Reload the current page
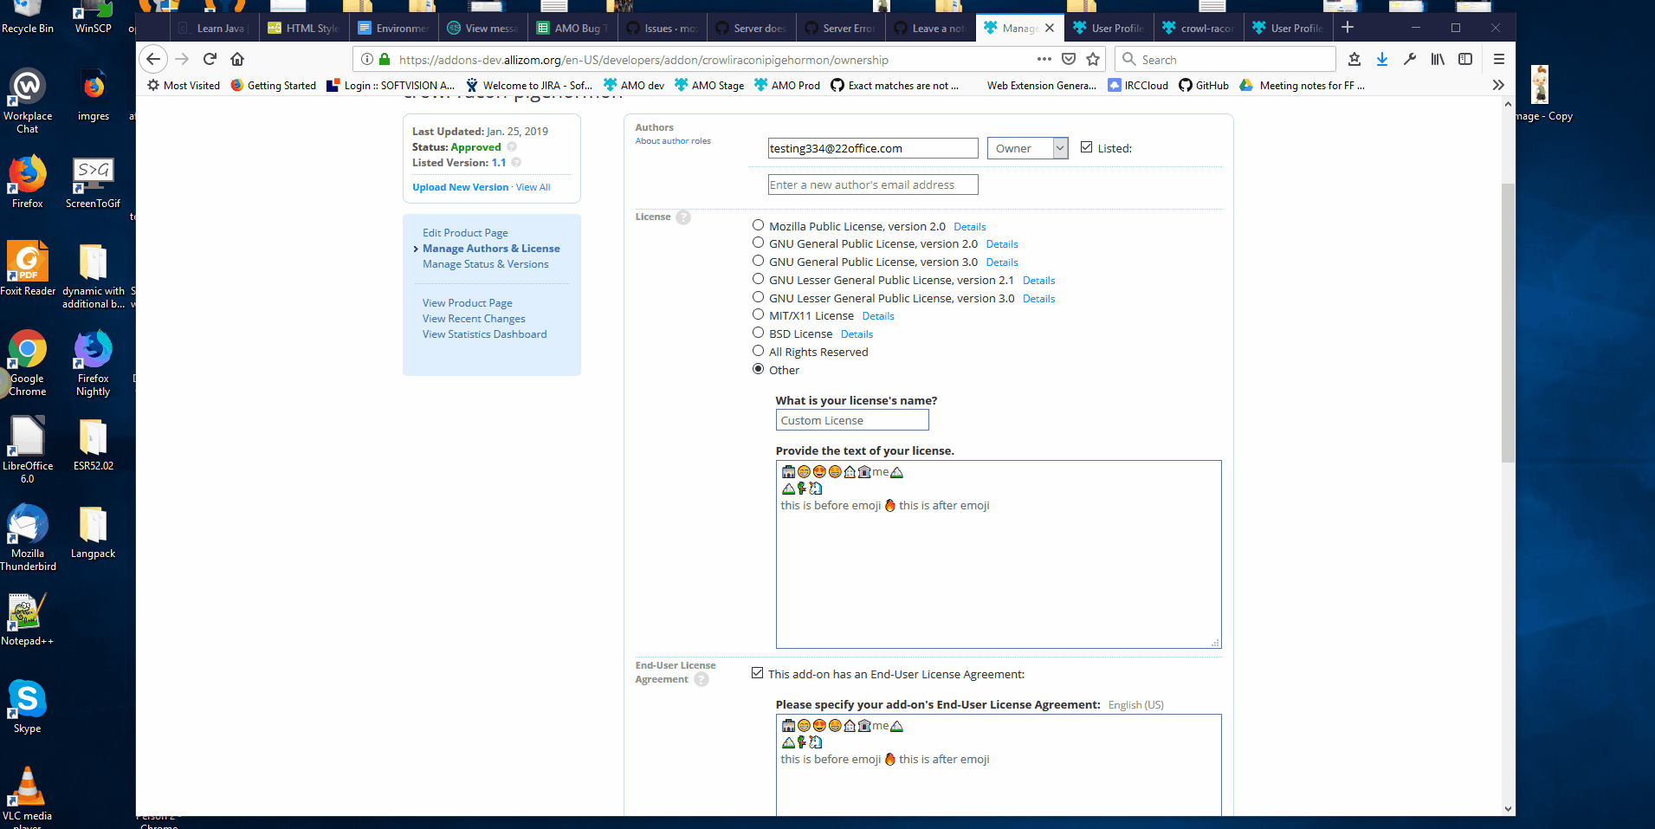The height and width of the screenshot is (829, 1655). (x=210, y=59)
